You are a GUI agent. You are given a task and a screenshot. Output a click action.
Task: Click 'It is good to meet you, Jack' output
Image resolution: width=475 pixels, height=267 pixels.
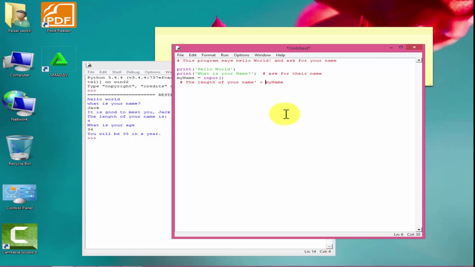tap(129, 112)
